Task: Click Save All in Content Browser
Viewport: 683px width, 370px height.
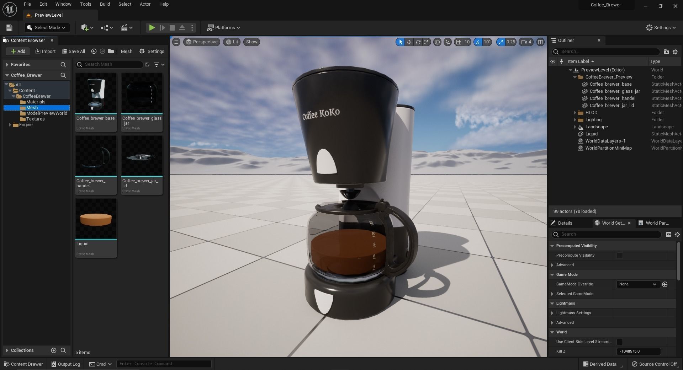Action: tap(74, 51)
